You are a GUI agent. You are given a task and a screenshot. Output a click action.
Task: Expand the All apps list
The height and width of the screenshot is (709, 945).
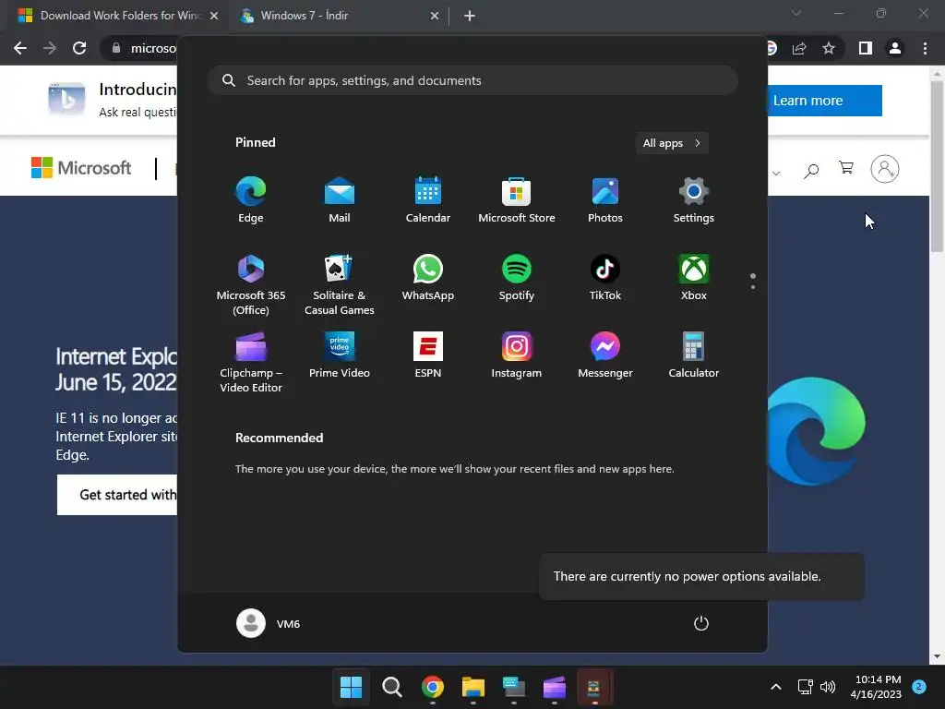[672, 143]
